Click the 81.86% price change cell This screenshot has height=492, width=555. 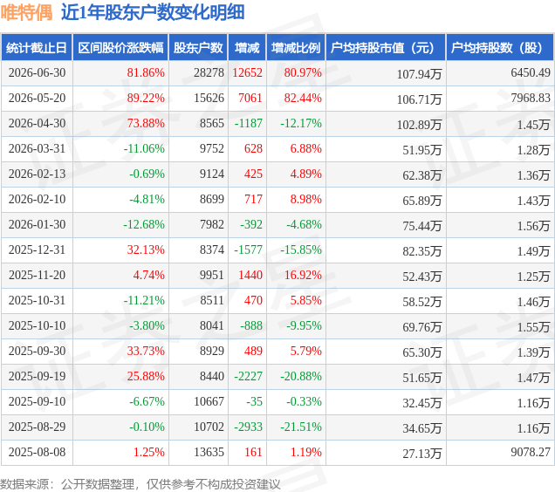click(x=146, y=73)
